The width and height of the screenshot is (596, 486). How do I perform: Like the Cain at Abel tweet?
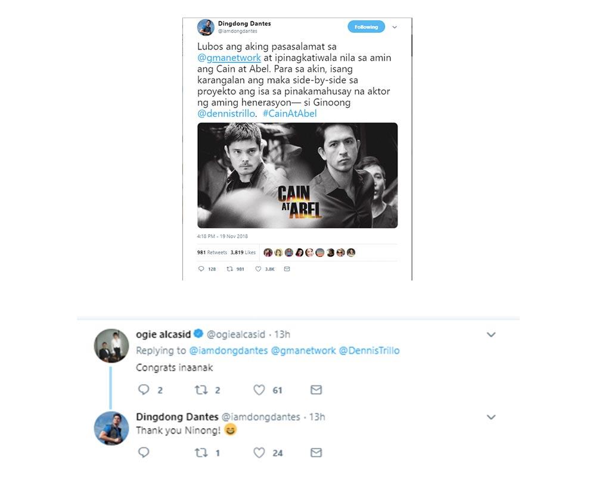pyautogui.click(x=258, y=269)
